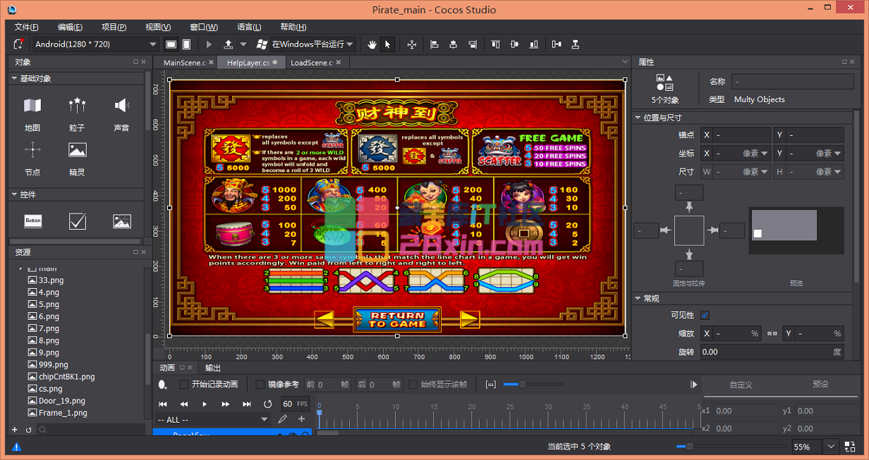869x460 pixels.
Task: Select the hand pan tool
Action: point(372,44)
